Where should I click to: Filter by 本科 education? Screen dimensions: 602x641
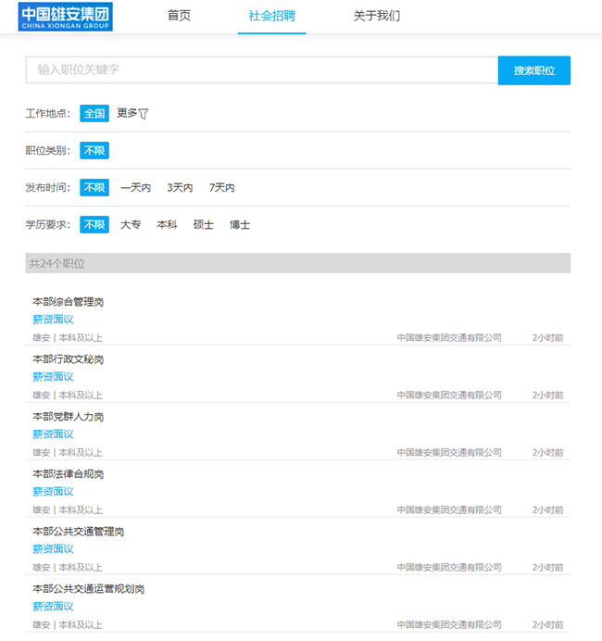(x=167, y=224)
